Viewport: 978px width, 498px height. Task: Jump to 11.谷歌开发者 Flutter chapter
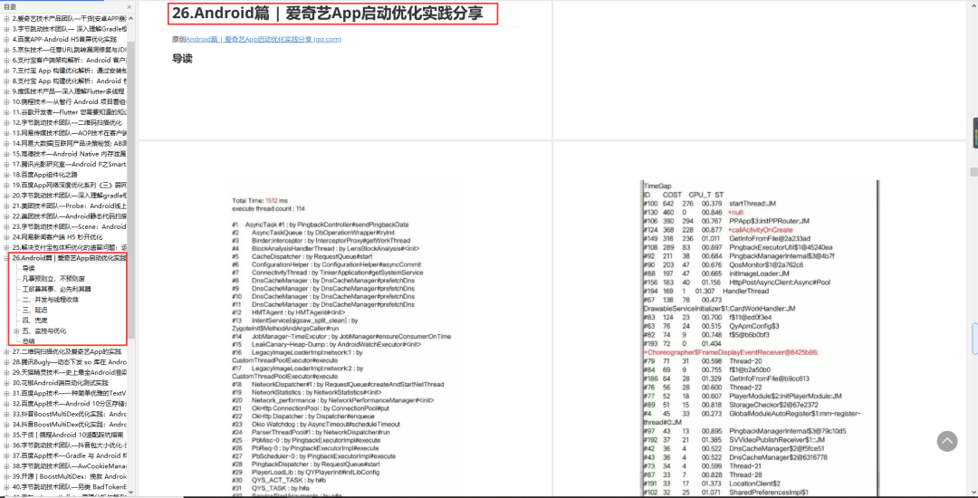[69, 112]
